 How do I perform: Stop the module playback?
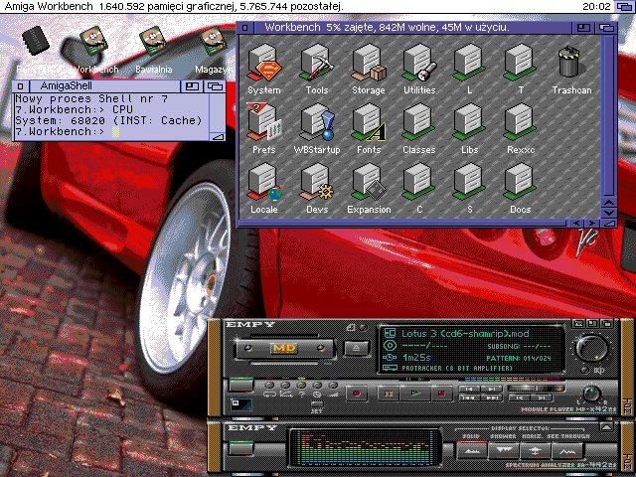(441, 393)
